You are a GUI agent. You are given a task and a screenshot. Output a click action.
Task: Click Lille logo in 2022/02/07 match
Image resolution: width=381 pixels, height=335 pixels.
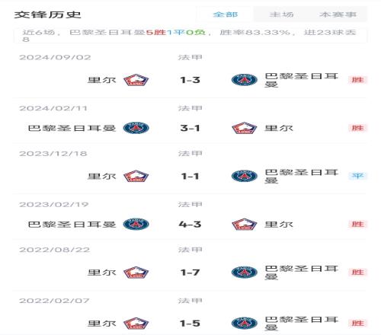click(136, 324)
